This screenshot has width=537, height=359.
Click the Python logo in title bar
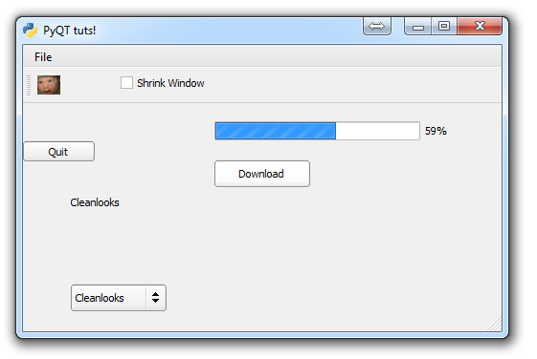point(30,30)
